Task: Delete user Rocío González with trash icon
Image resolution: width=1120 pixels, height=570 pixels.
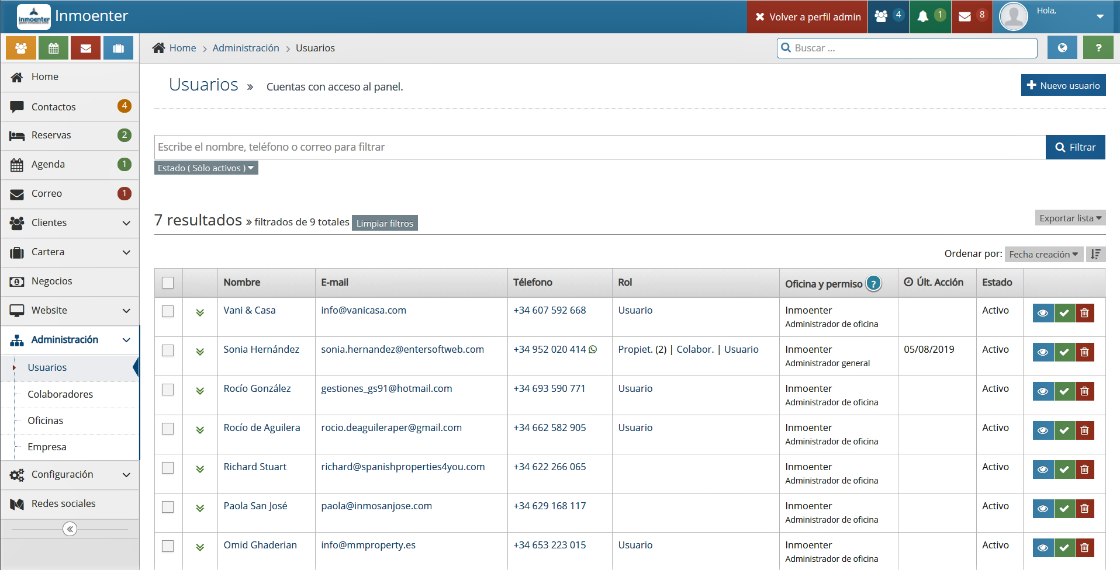Action: [x=1085, y=391]
